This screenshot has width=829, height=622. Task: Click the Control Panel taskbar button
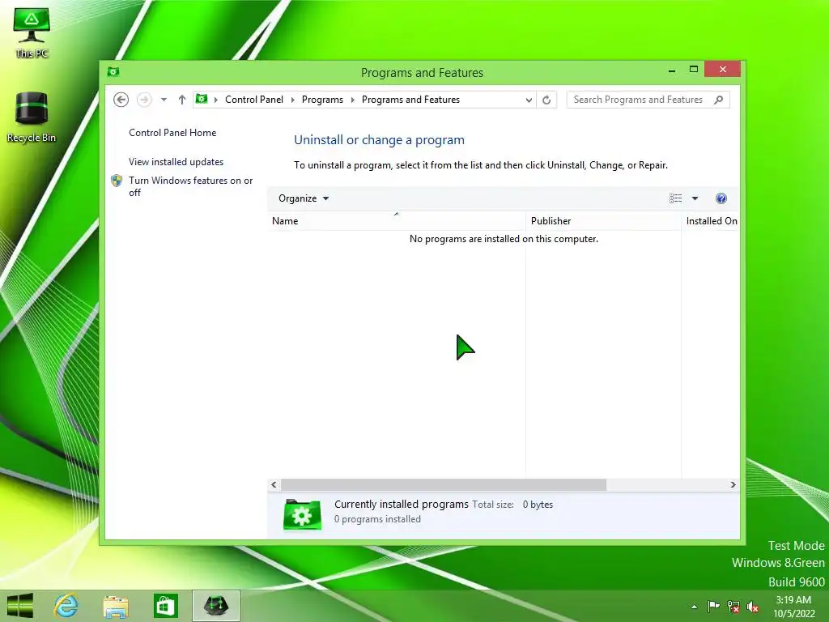coord(215,606)
